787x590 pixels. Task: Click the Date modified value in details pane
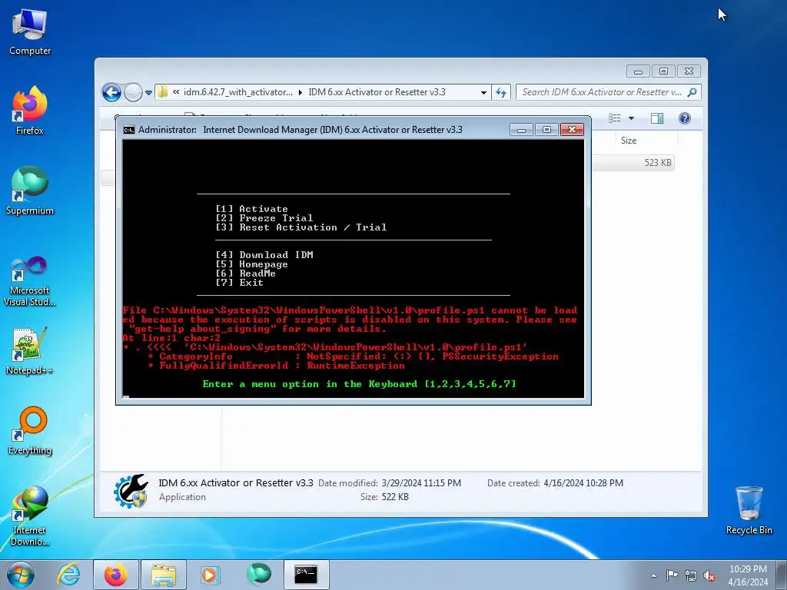(421, 483)
